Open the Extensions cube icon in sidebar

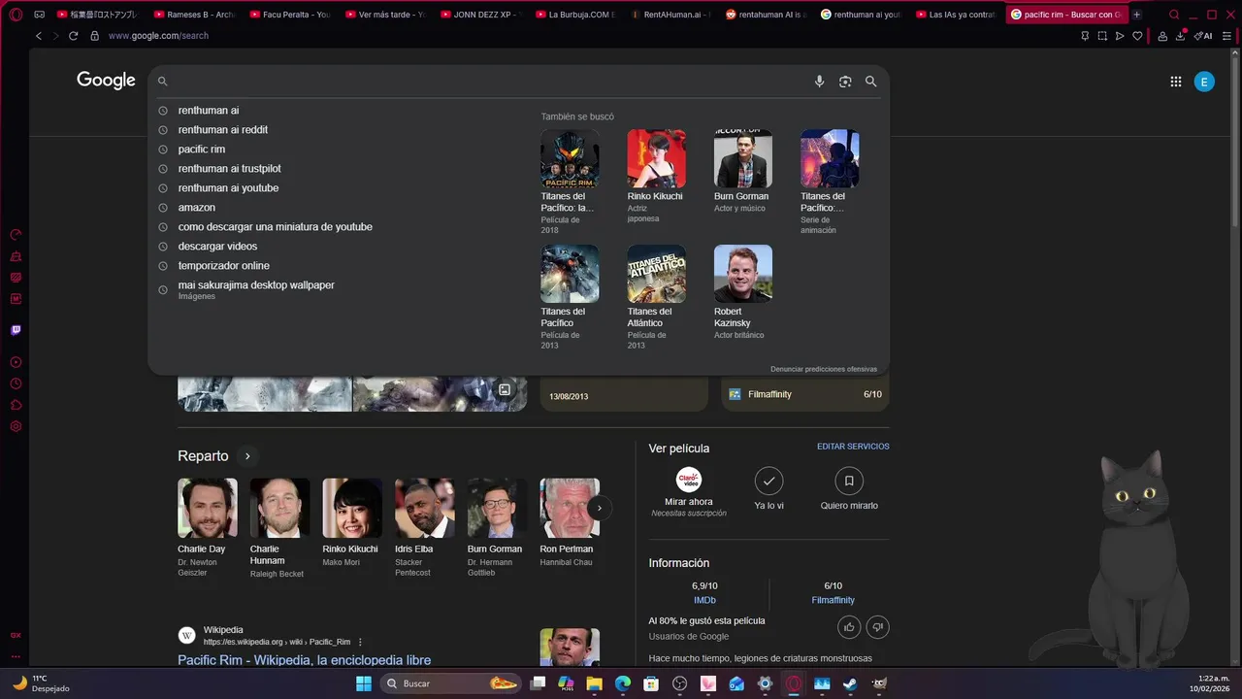click(16, 405)
